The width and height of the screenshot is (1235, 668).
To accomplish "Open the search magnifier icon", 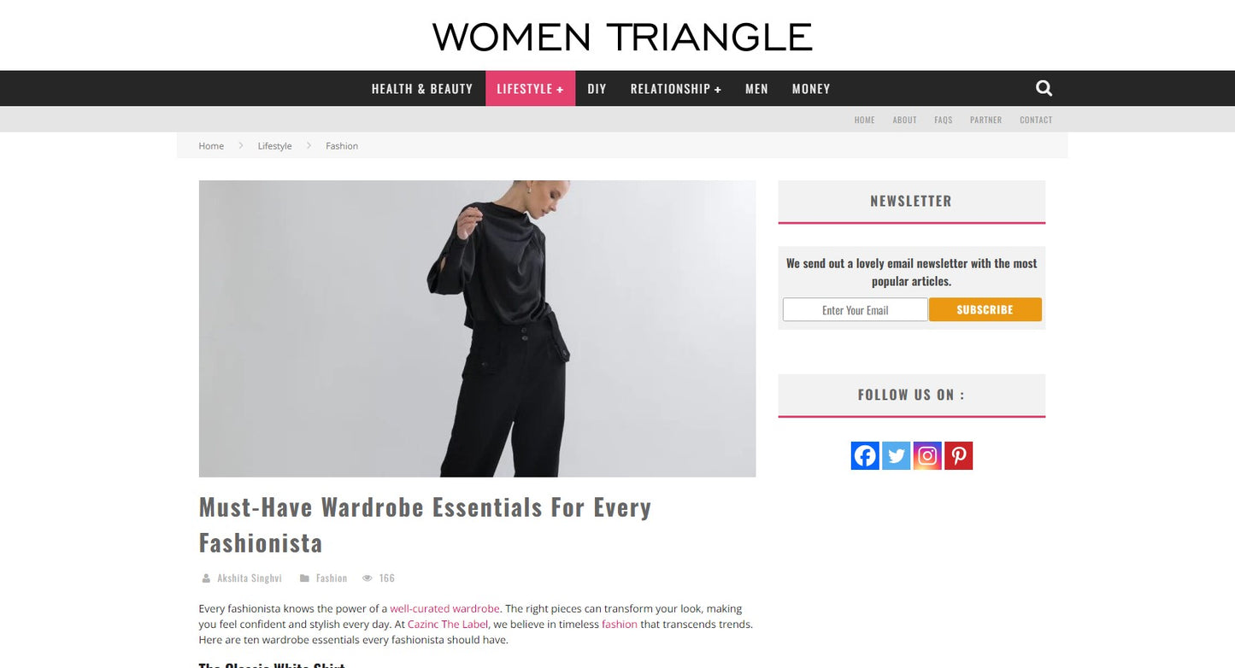I will coord(1044,88).
